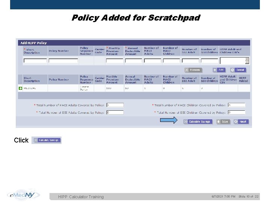This screenshot has width=270, height=202.
Task: Click the Save button
Action: tap(223, 122)
